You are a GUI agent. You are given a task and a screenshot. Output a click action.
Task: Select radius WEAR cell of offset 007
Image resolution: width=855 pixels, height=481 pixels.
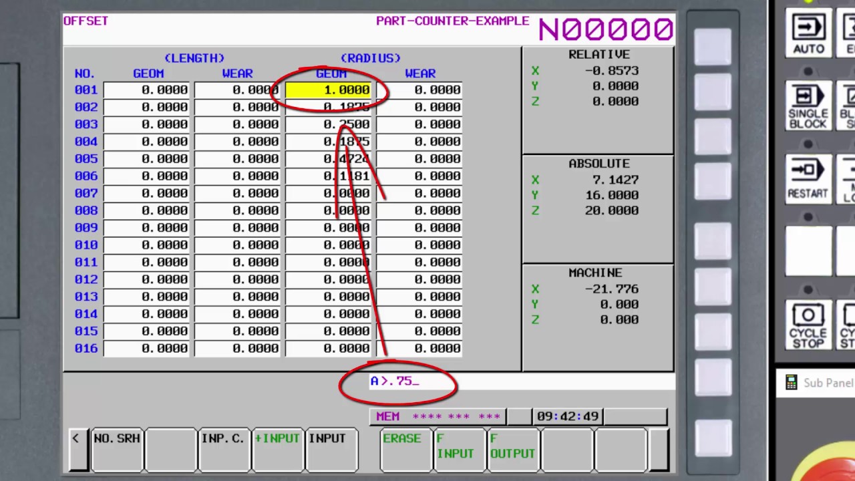[419, 193]
